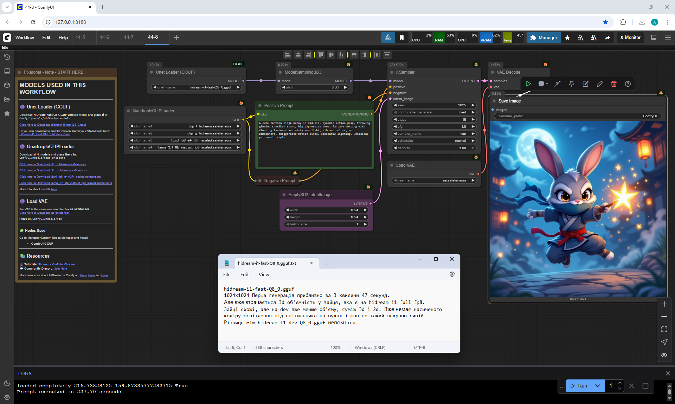Open node help question mark icon
The image size is (675, 404).
(x=628, y=84)
